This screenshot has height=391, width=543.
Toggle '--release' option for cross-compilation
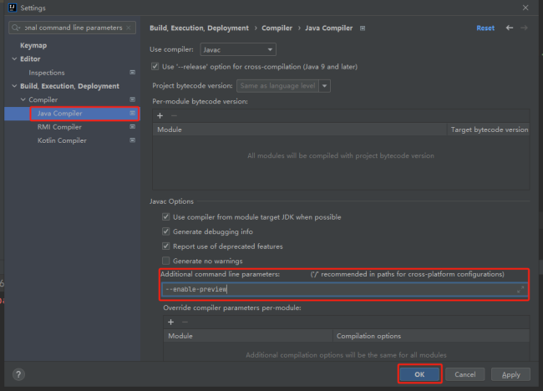coord(155,67)
